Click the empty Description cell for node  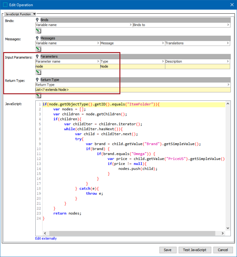198,66
